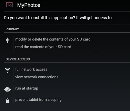Screen dimensions: 130x111
Task: Select the DEVICE ACCESS section header
Action: [18, 59]
